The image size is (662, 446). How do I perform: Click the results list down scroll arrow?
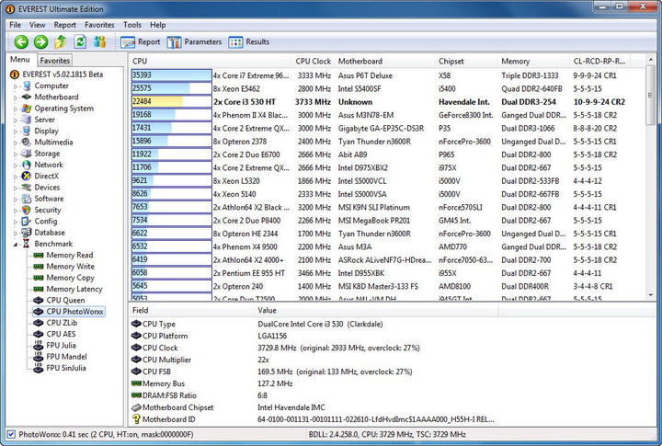pos(651,295)
